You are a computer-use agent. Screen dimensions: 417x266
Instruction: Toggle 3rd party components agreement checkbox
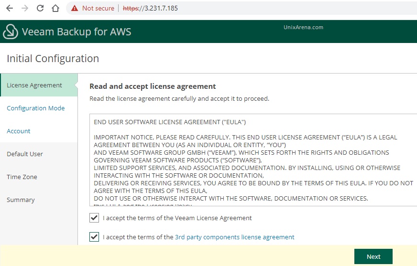(94, 237)
